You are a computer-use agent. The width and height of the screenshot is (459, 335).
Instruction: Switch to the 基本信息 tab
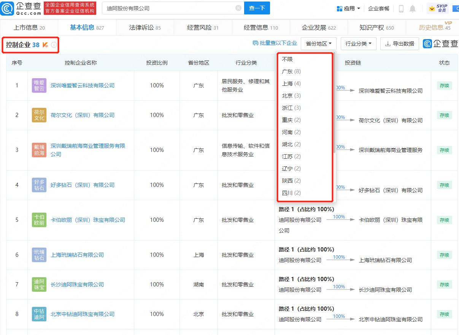tap(87, 27)
